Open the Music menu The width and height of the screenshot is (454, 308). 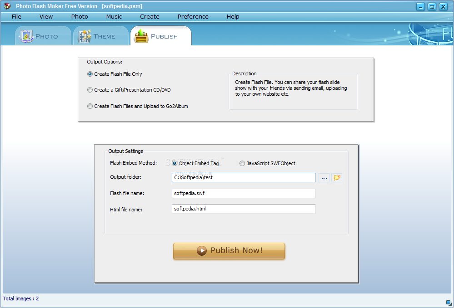coord(114,17)
